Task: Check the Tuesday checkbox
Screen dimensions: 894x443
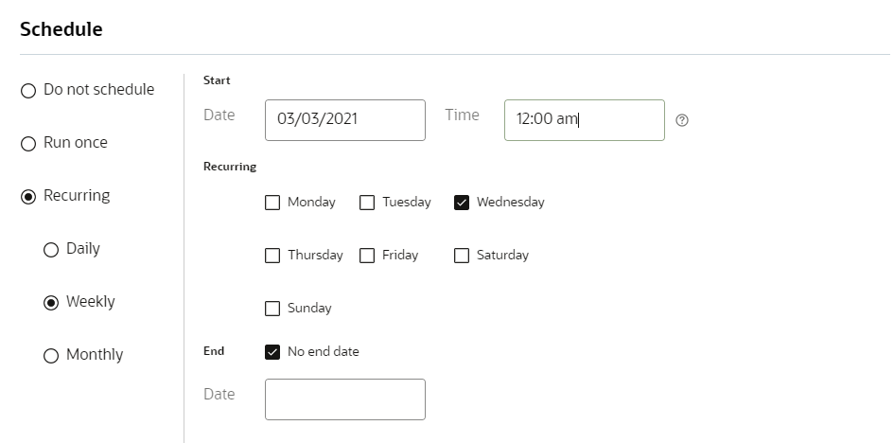Action: coord(367,203)
